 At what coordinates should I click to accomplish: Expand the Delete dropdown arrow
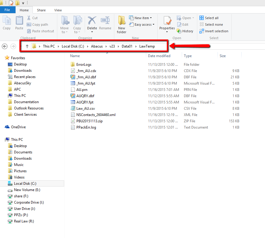coord(92,32)
